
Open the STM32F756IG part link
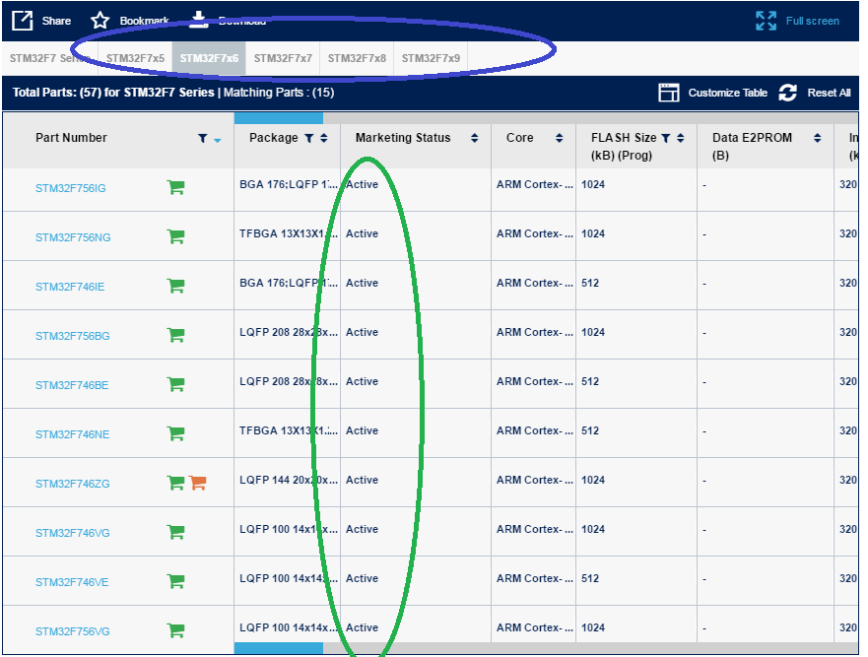(x=70, y=188)
